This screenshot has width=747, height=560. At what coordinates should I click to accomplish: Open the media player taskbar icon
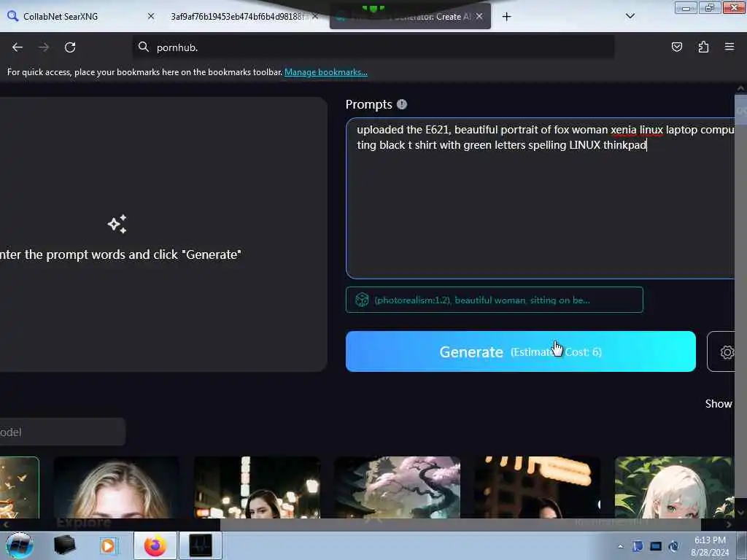click(108, 545)
